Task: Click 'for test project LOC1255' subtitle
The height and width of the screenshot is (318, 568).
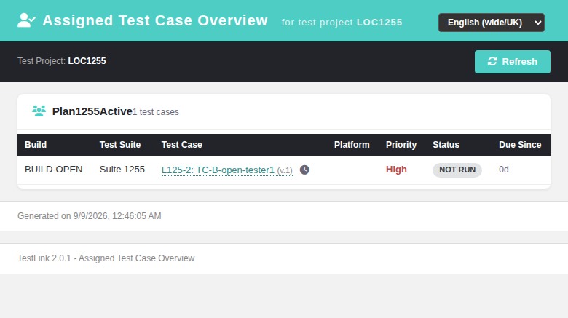Action: tap(342, 23)
